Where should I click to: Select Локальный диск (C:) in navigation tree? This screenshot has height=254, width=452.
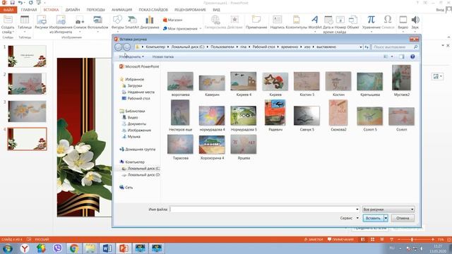[141, 169]
